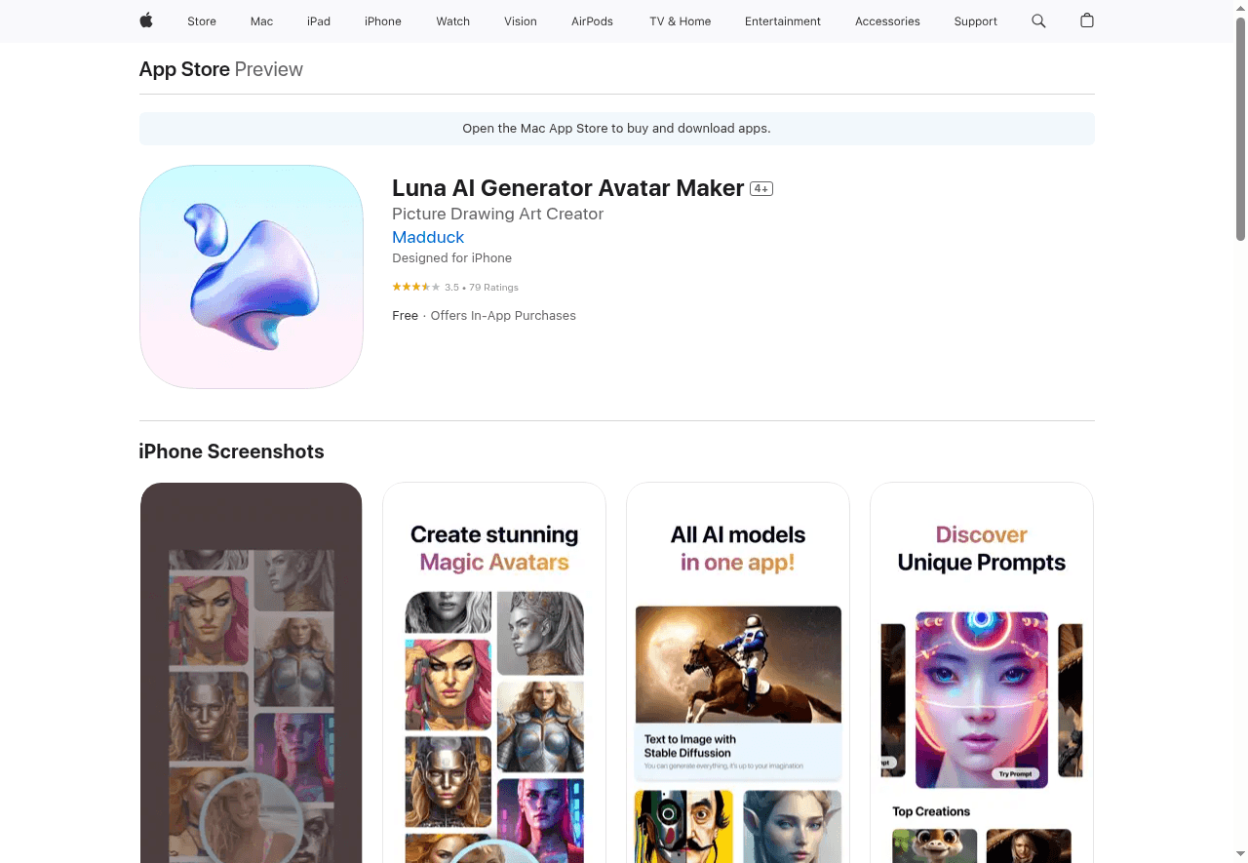
Task: Click the Support navigation link
Action: [975, 21]
